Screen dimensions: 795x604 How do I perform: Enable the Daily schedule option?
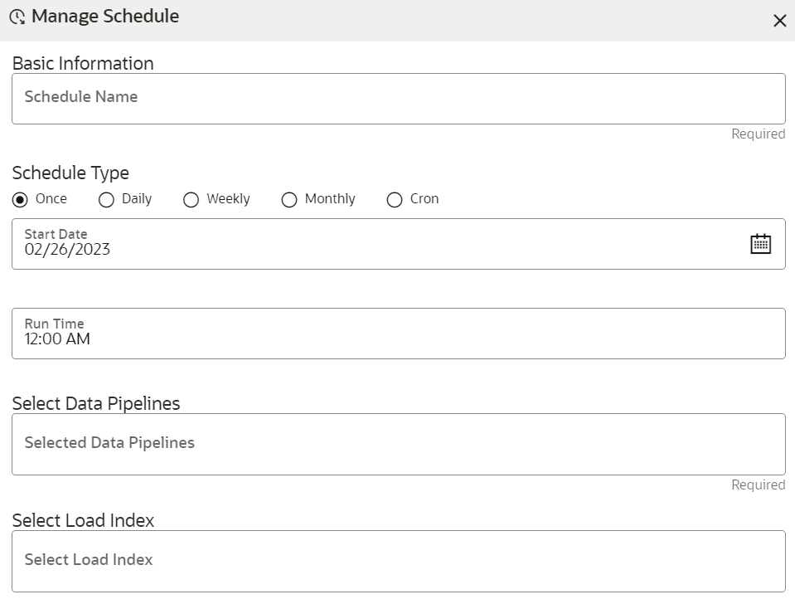pyautogui.click(x=106, y=199)
